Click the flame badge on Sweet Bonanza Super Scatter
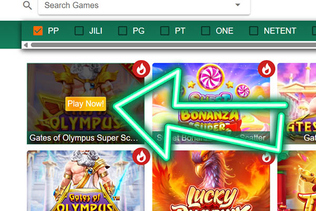 tap(266, 69)
